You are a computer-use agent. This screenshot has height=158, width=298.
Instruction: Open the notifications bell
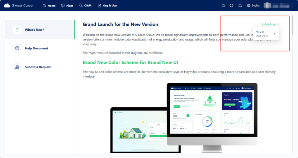240,6
